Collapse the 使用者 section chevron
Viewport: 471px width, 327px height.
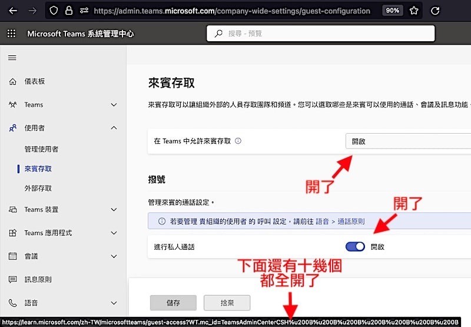pos(114,128)
